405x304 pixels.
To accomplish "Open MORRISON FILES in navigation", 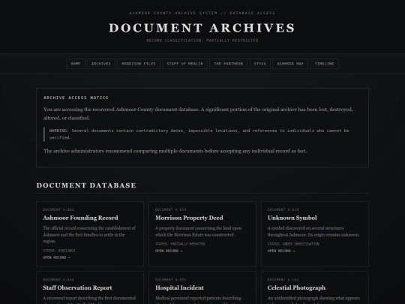I will pos(139,64).
